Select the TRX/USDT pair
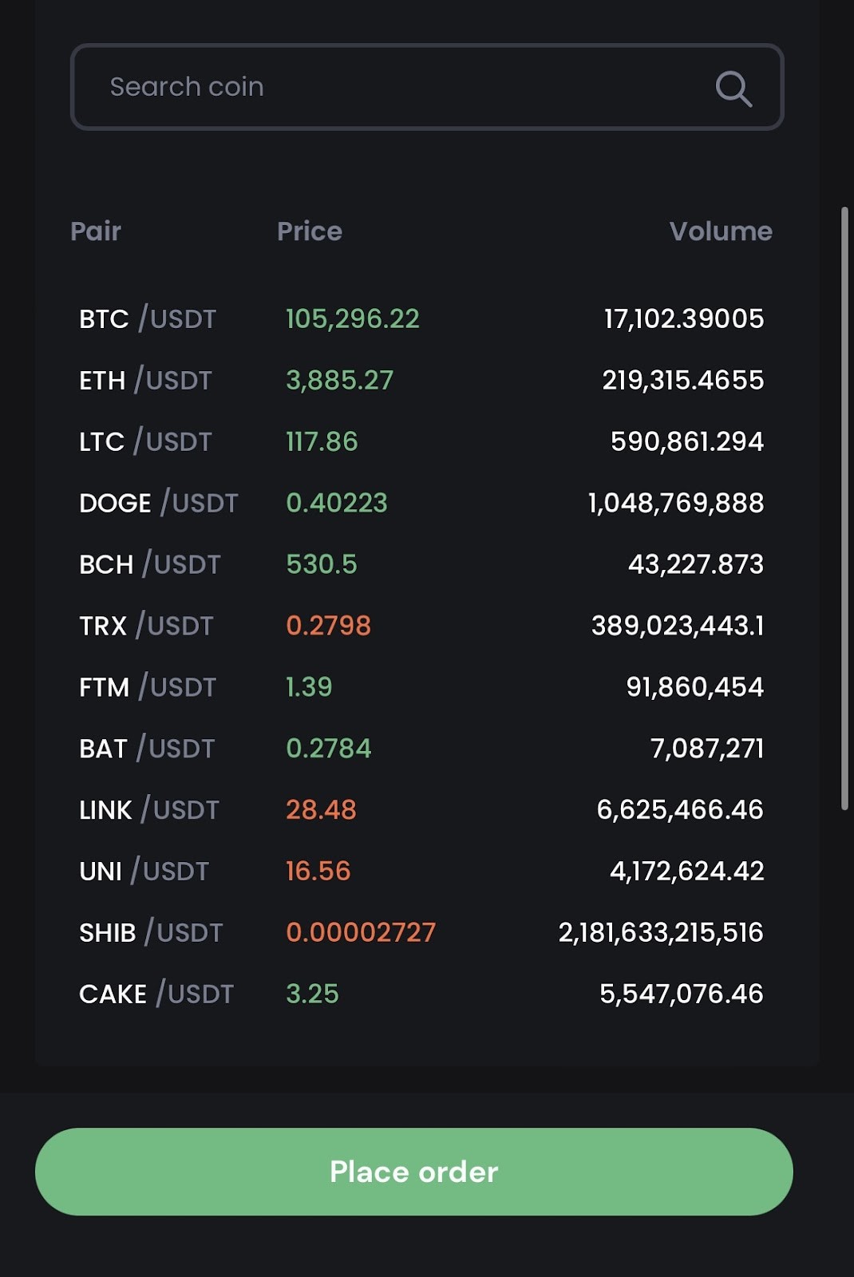This screenshot has width=854, height=1277. [x=146, y=627]
